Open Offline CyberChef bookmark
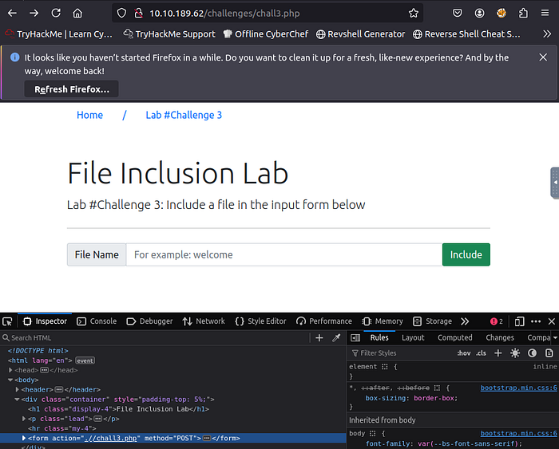 click(266, 33)
